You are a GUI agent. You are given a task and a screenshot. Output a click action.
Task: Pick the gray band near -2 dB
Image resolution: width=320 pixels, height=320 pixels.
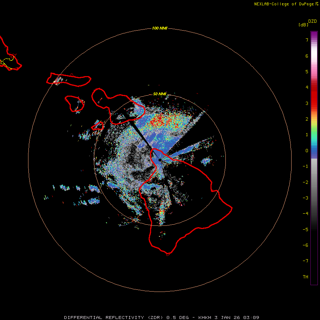point(314,182)
